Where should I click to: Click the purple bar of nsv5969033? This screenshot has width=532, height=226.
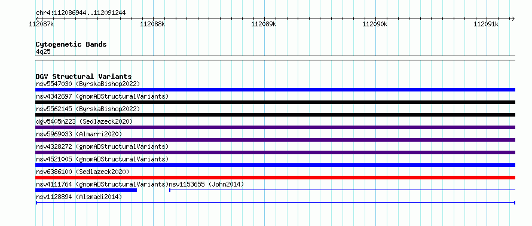[275, 140]
